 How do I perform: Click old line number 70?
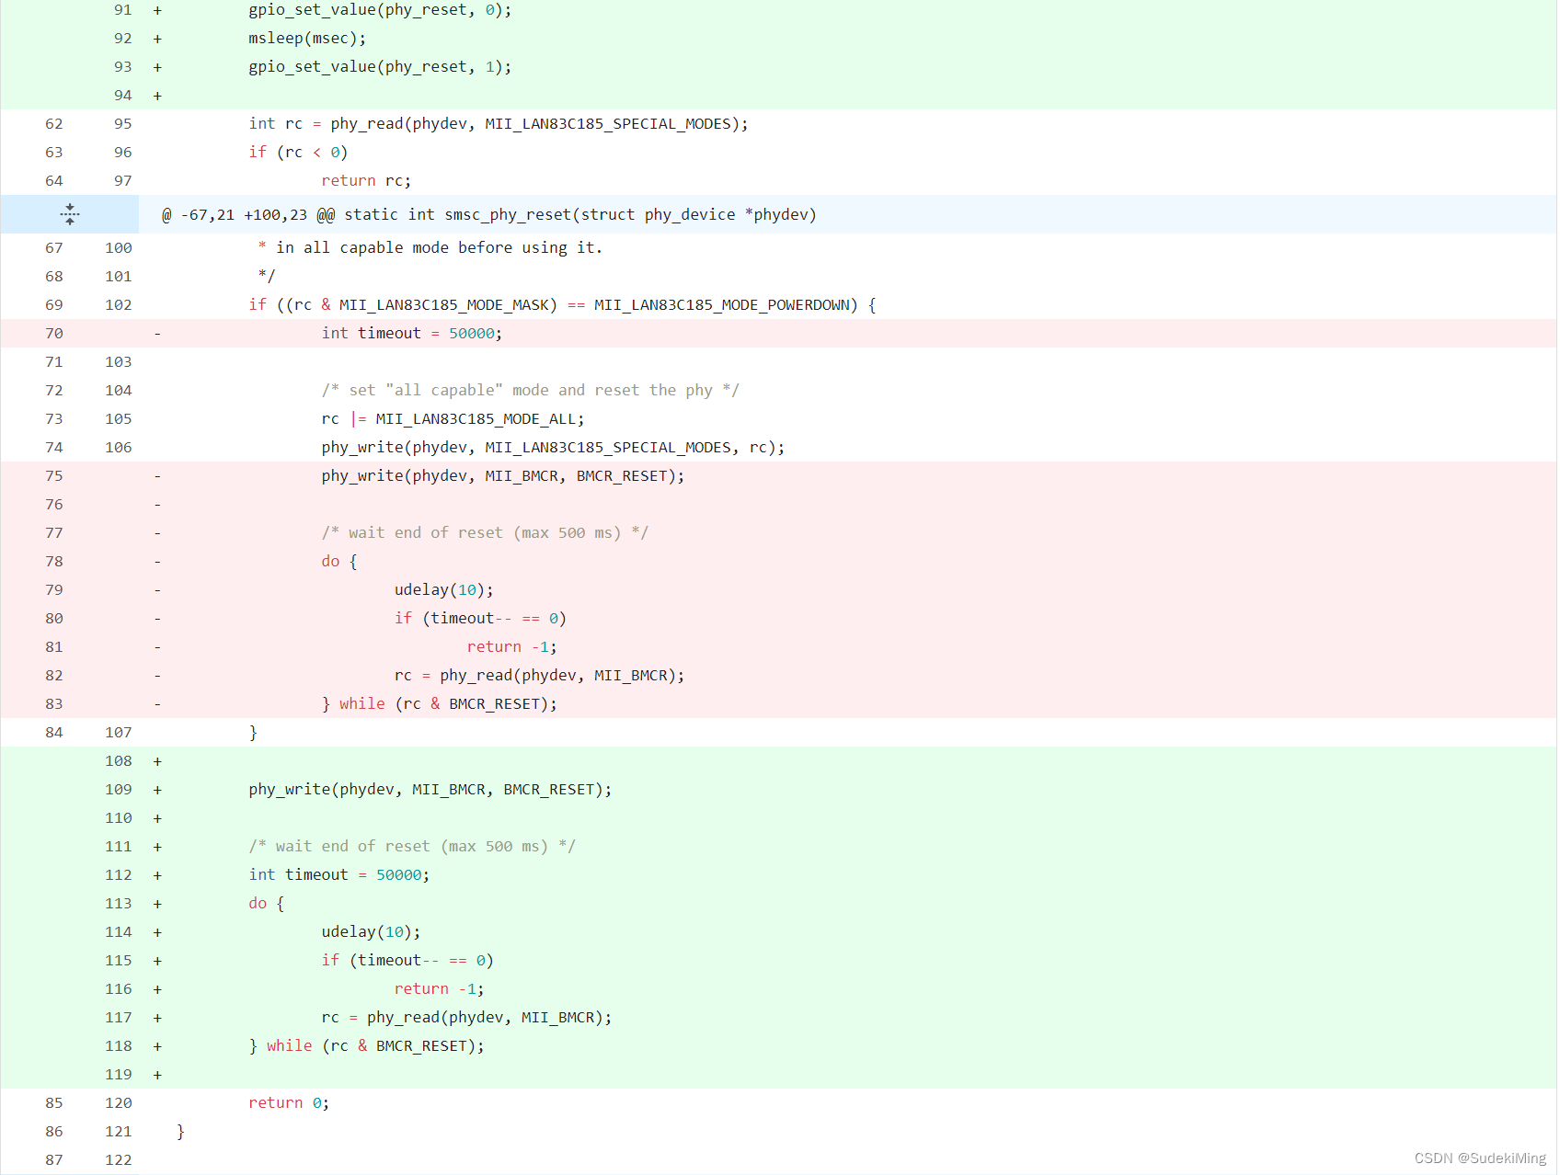[54, 333]
